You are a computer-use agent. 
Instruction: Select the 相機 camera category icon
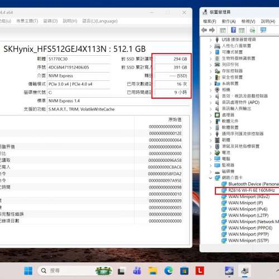point(217,90)
